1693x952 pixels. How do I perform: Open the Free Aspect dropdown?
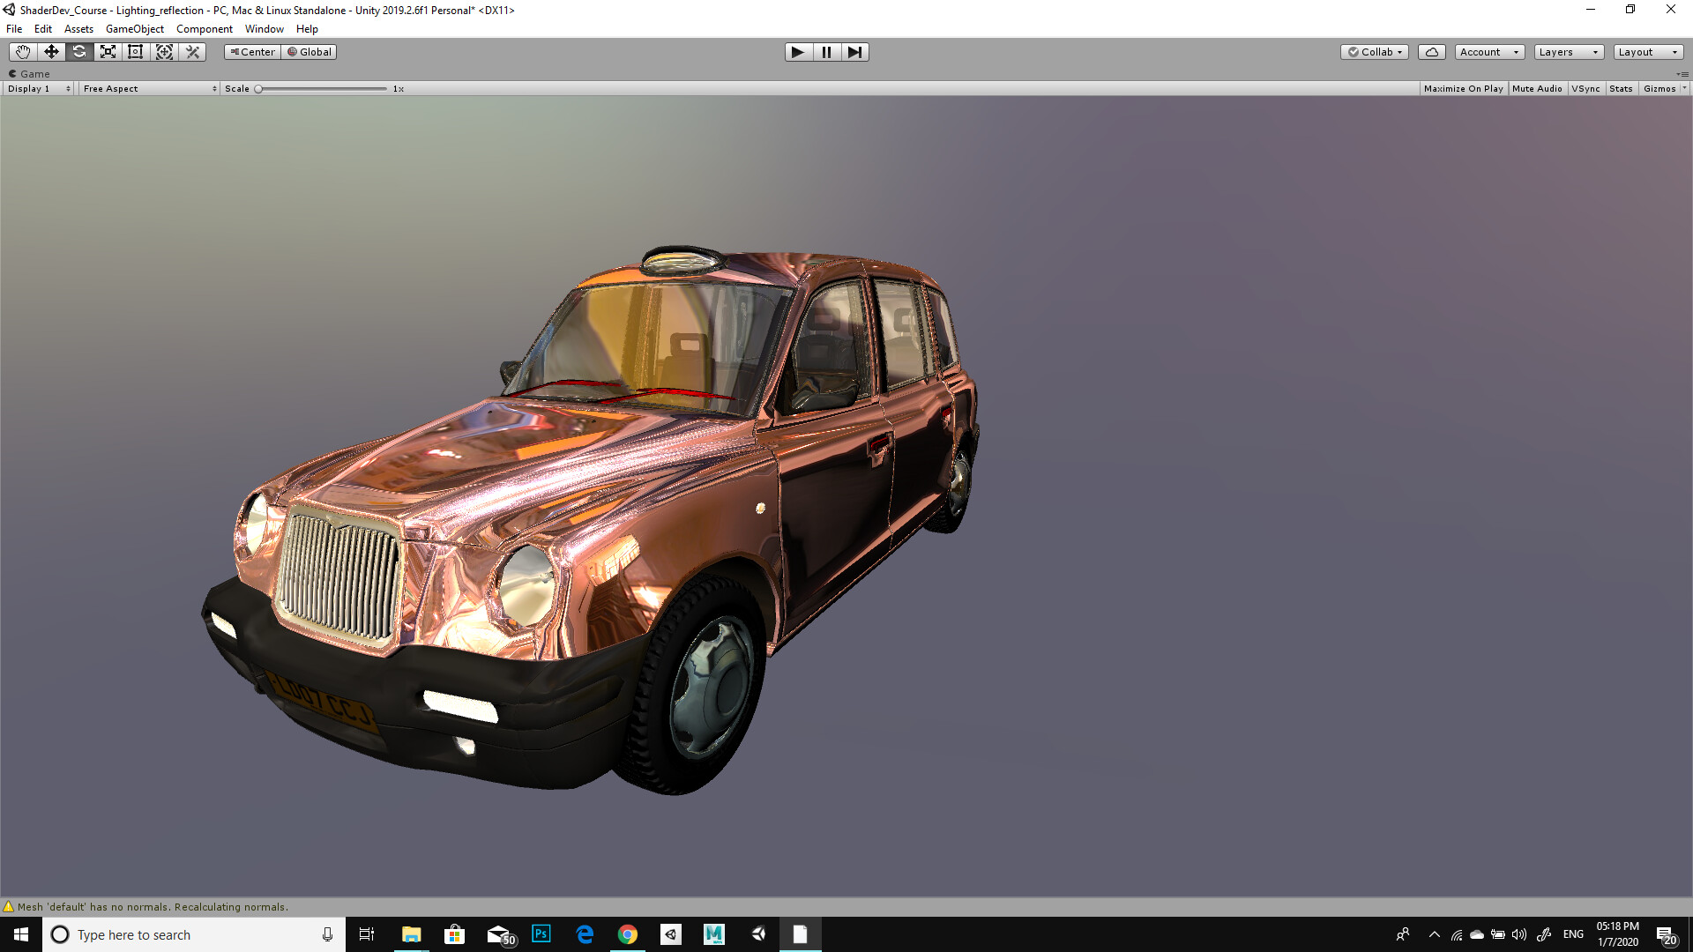(x=148, y=88)
